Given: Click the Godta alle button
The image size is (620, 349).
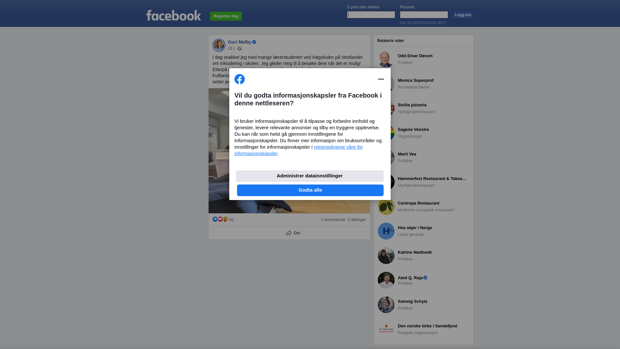Looking at the screenshot, I should click(x=310, y=190).
